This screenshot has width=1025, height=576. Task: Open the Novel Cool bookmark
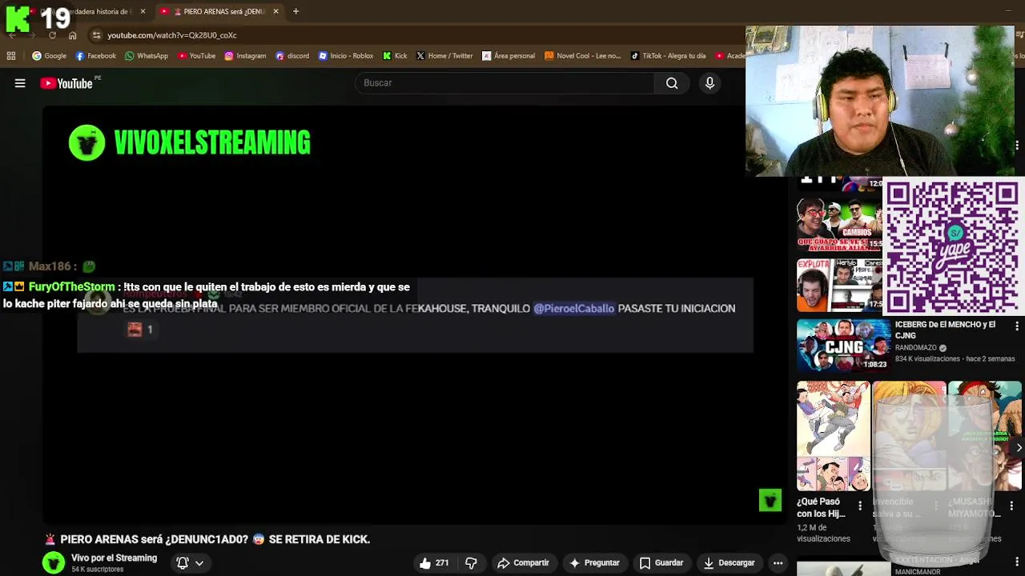click(582, 56)
